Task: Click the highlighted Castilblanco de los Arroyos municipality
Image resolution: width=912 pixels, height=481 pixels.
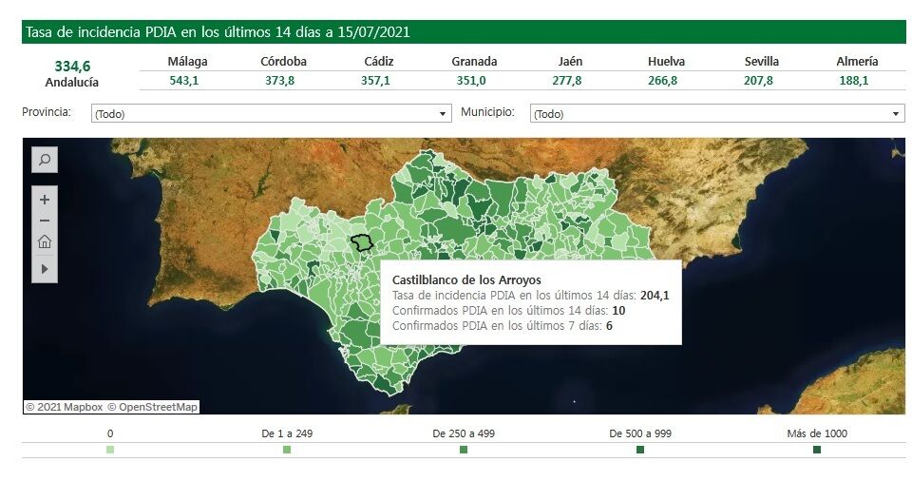Action: (361, 242)
